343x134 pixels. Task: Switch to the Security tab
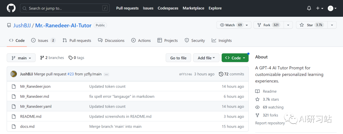point(195,41)
